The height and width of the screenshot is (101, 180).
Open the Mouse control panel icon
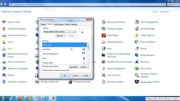coord(137,49)
